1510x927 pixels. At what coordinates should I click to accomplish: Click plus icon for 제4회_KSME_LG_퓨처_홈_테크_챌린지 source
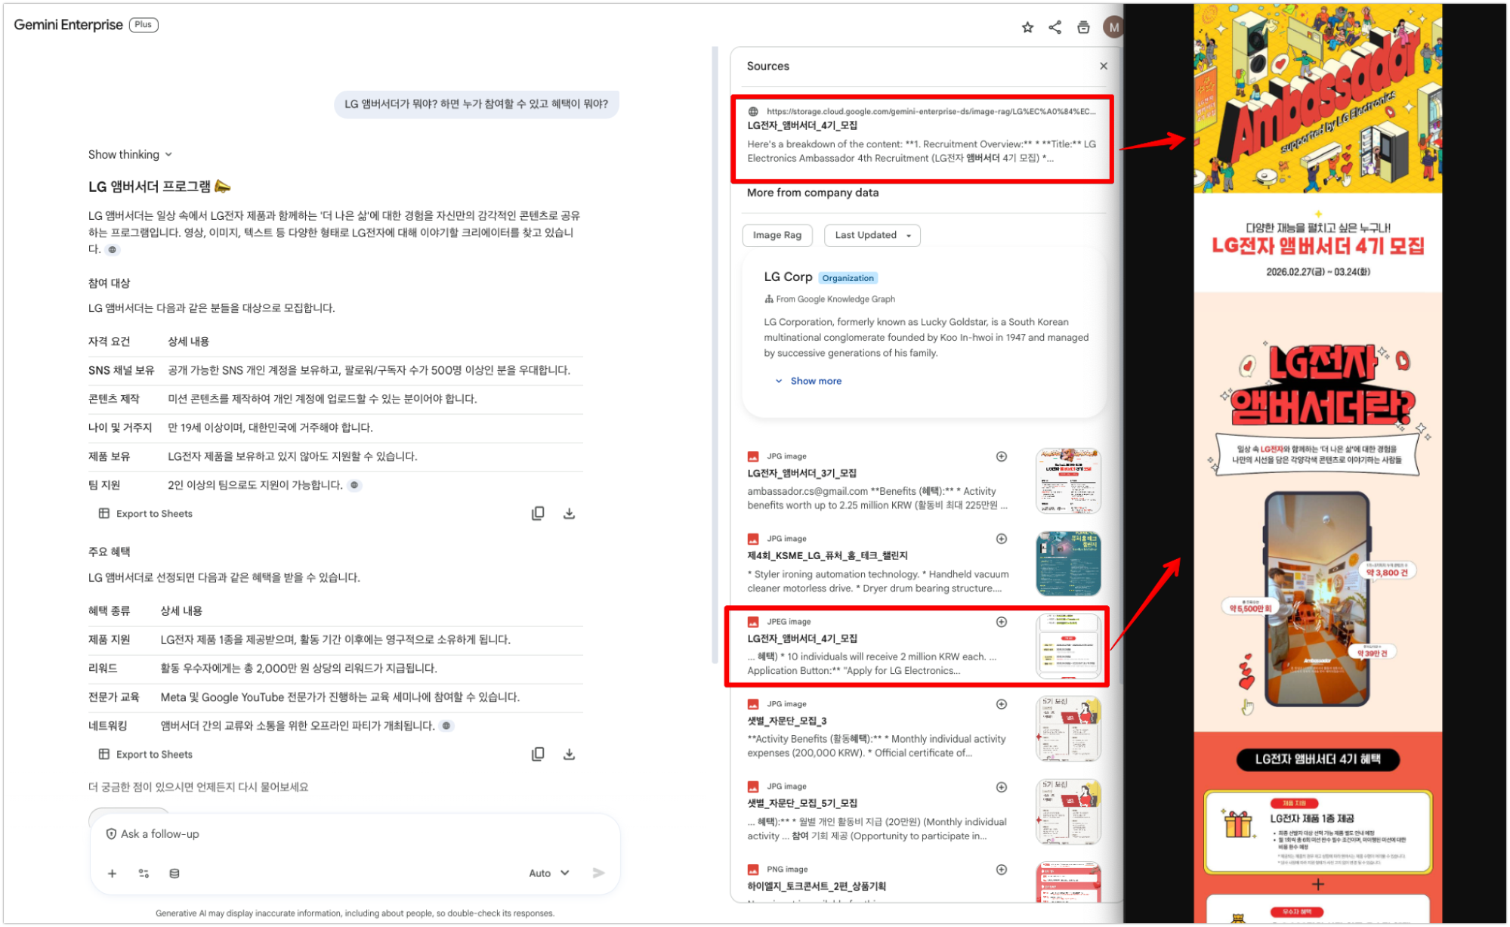click(1001, 539)
